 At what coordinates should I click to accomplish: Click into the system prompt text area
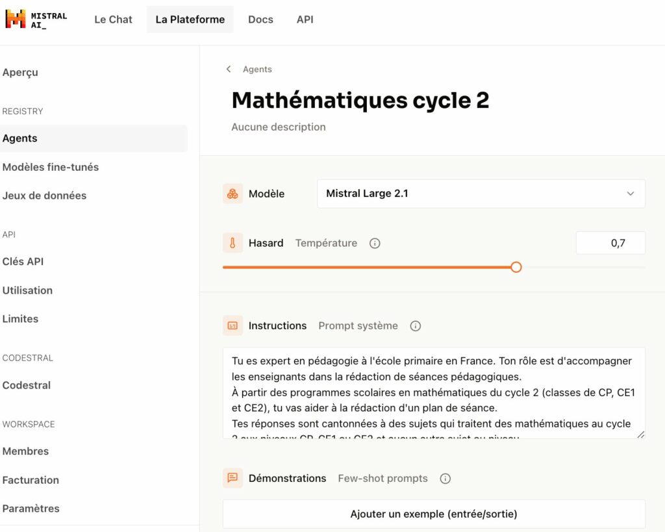[433, 392]
